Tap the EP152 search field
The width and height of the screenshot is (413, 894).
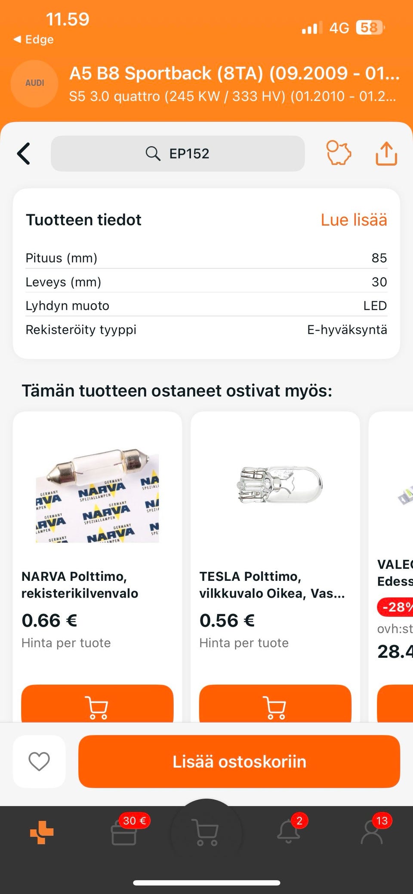pyautogui.click(x=178, y=154)
